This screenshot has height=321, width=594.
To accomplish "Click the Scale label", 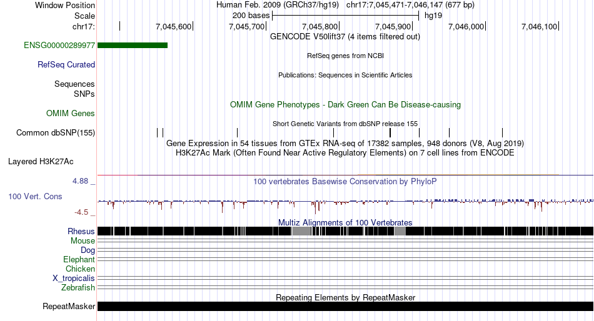I will (x=84, y=16).
